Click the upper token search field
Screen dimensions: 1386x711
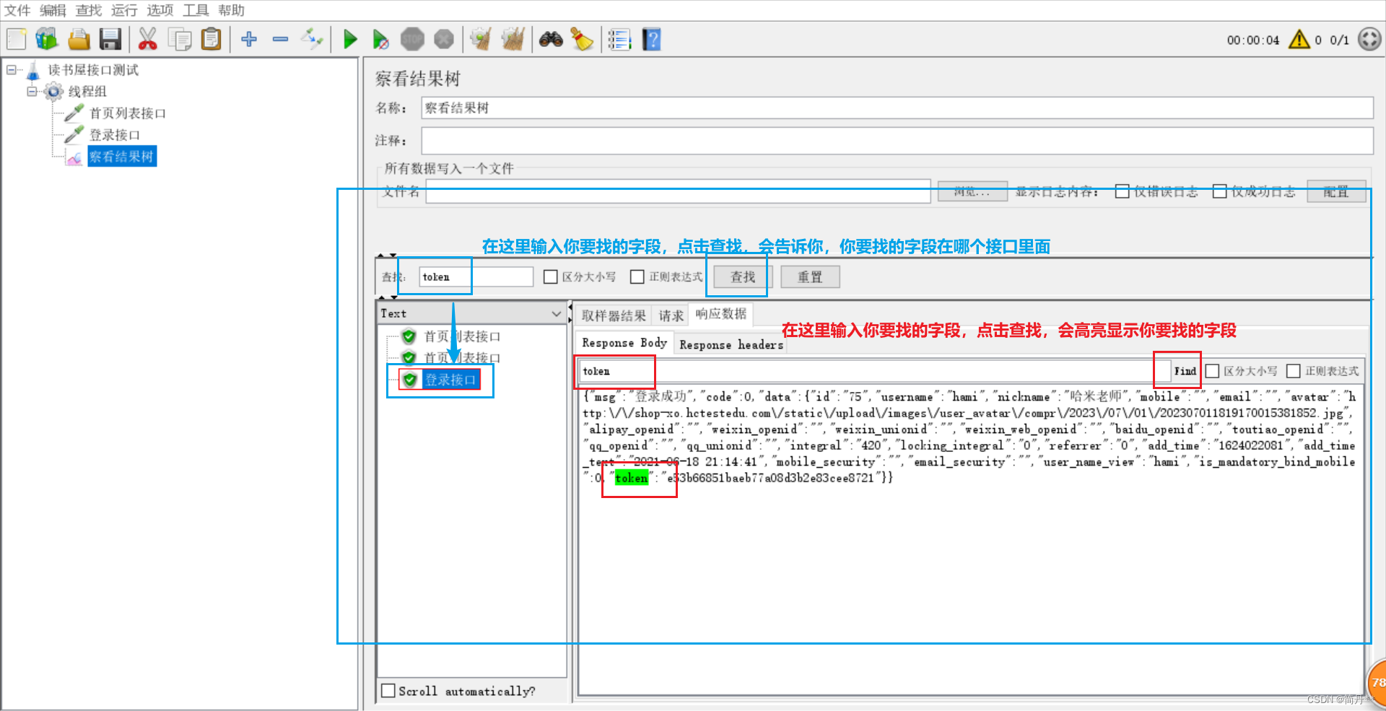coord(476,277)
